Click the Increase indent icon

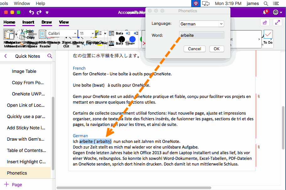[x=136, y=33]
